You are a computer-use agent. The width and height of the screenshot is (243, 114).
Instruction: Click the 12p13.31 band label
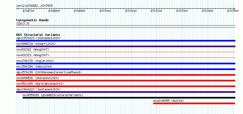(x=23, y=24)
